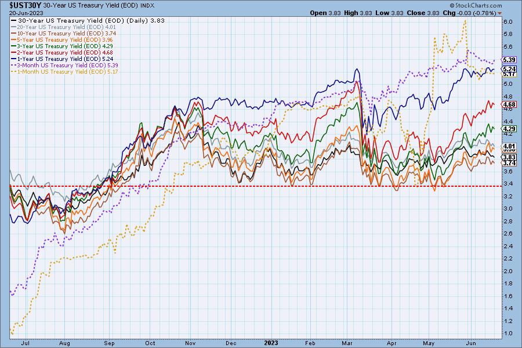Image resolution: width=522 pixels, height=348 pixels.
Task: Click the Low 3.83 value in the header
Action: pyautogui.click(x=389, y=13)
